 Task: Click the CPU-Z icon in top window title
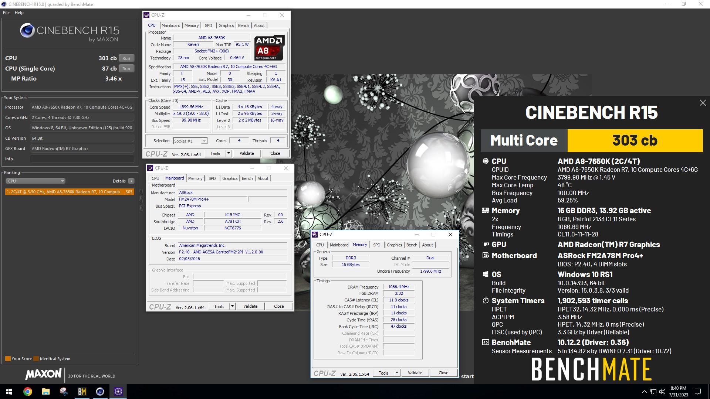point(147,15)
